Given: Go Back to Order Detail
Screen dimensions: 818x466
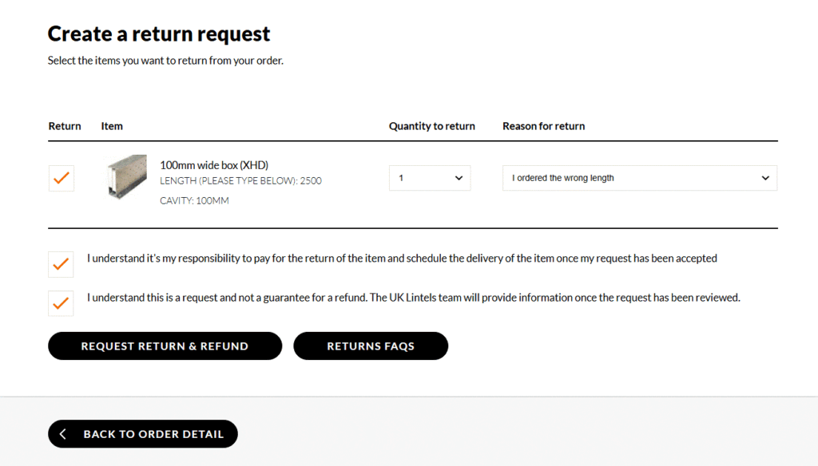Looking at the screenshot, I should coord(143,433).
